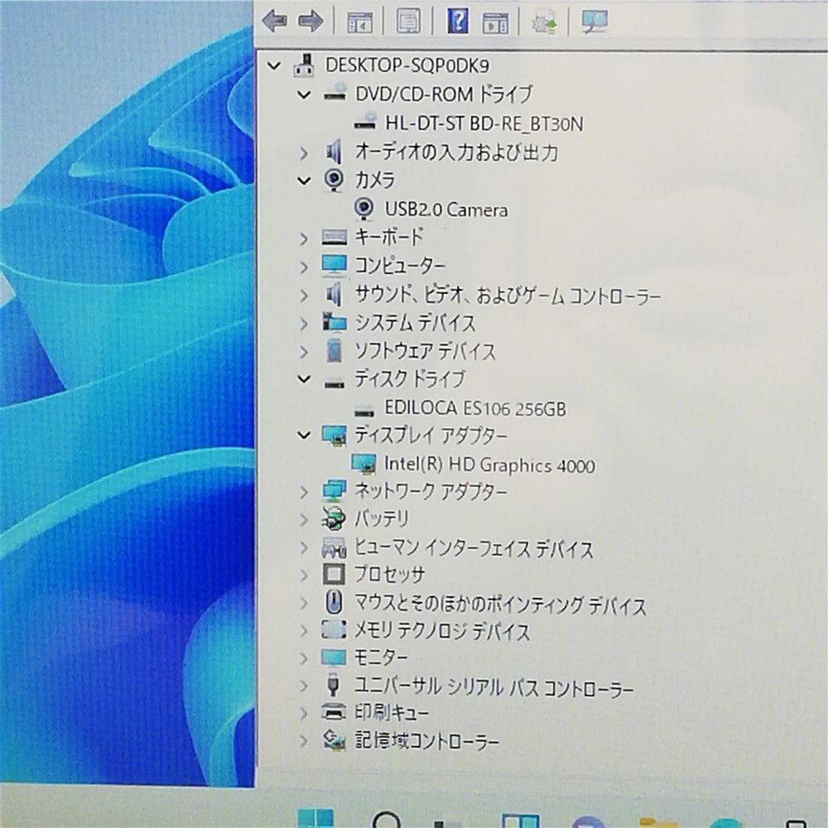Open the Properties toolbar icon
Screen dimensions: 828x828
pos(409,22)
